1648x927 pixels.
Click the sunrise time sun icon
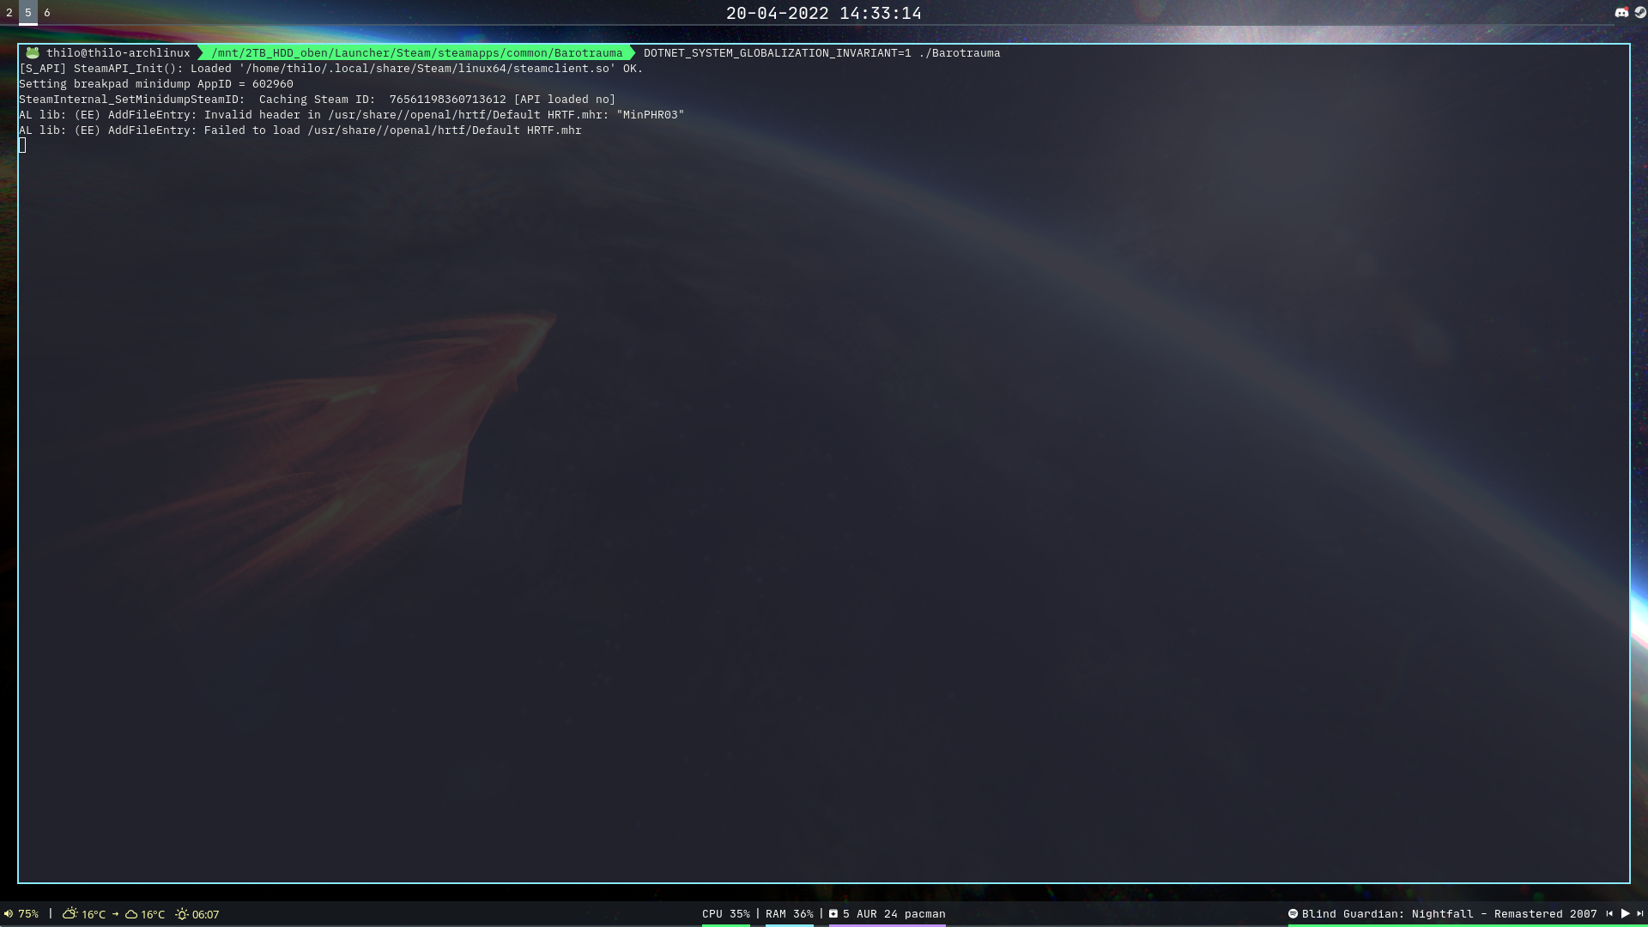click(x=182, y=914)
